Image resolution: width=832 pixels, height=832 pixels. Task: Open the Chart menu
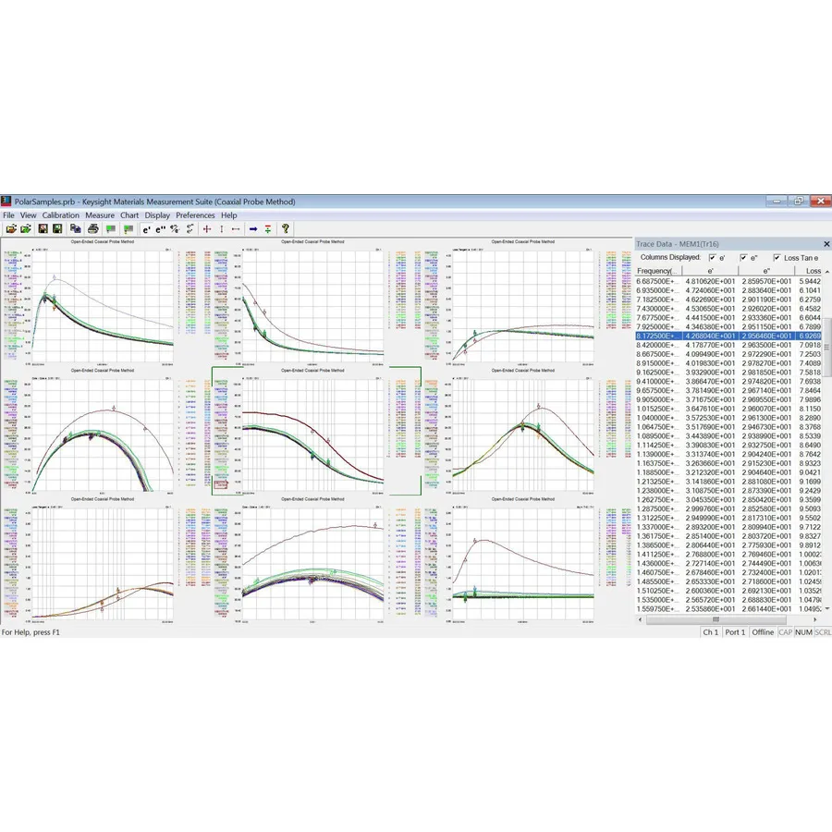click(128, 214)
